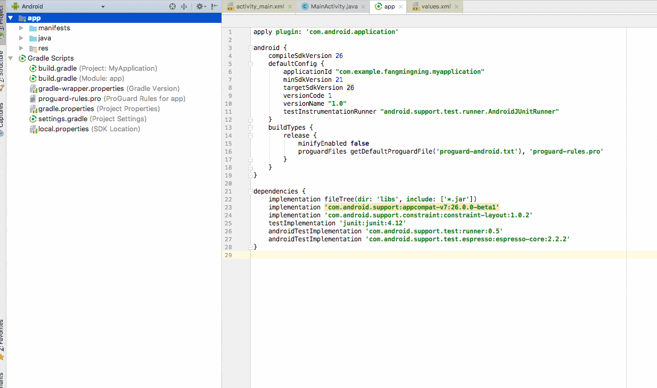Click the appcompat-v7 dependency string
The height and width of the screenshot is (388, 657).
click(x=411, y=207)
